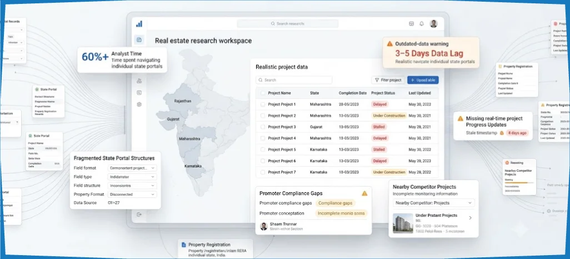Click the Incomplete monia soms tag
Viewport: 570px width, 259px height.
[x=341, y=213]
